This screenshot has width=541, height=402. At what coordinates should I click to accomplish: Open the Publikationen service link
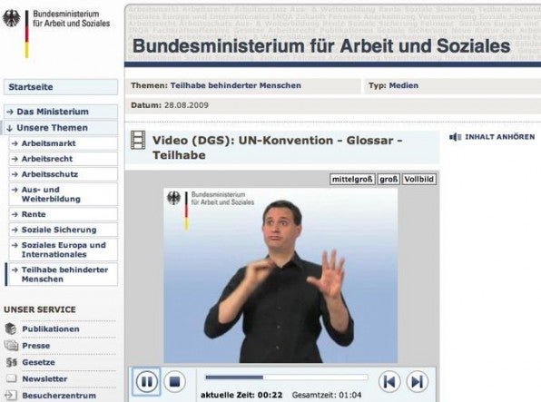click(51, 329)
